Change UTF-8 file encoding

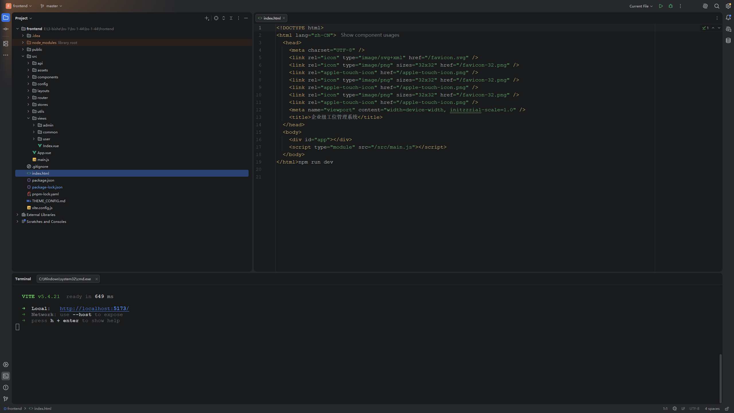click(x=694, y=409)
